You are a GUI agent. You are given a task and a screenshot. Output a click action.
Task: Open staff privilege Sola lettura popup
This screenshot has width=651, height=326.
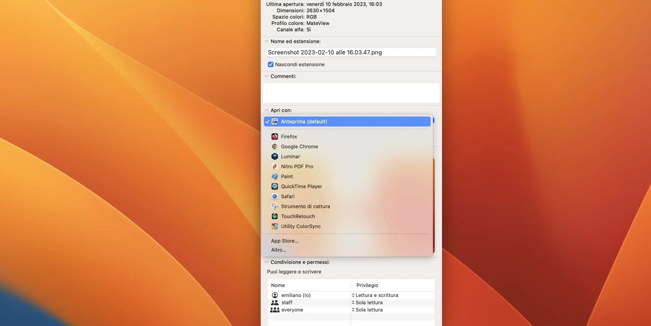pyautogui.click(x=368, y=303)
